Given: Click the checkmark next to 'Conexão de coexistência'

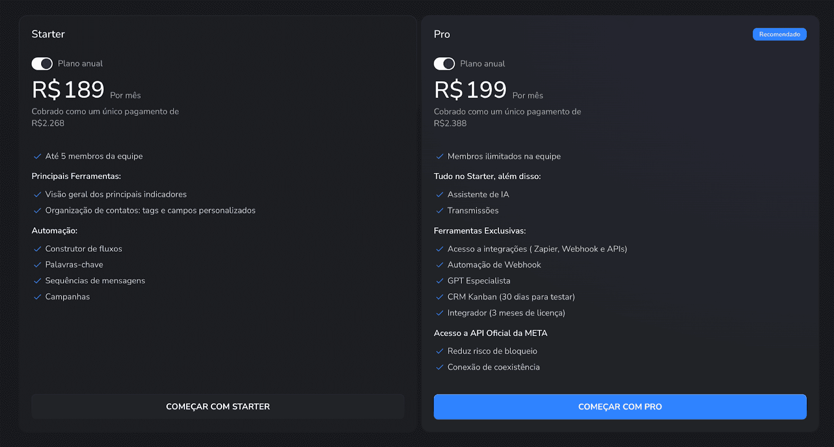Looking at the screenshot, I should coord(439,367).
